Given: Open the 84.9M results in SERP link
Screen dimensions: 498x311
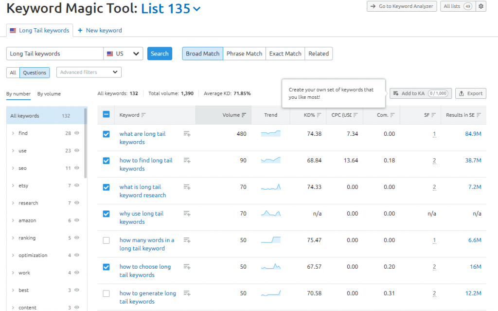Looking at the screenshot, I should click(x=473, y=133).
